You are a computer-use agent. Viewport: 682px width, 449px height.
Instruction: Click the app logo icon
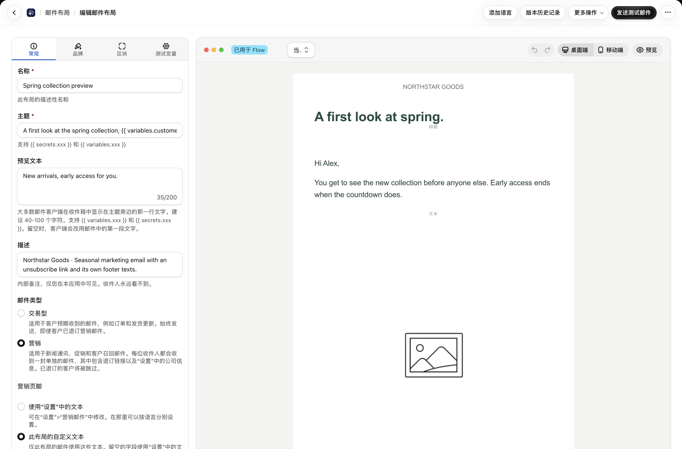(31, 13)
